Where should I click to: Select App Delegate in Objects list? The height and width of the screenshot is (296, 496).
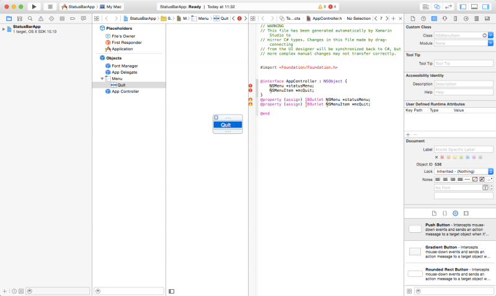[x=124, y=72]
